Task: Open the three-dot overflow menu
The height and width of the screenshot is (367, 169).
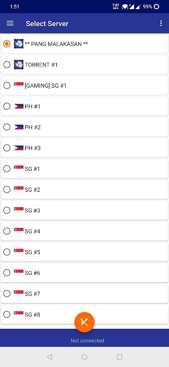Action: (x=161, y=23)
